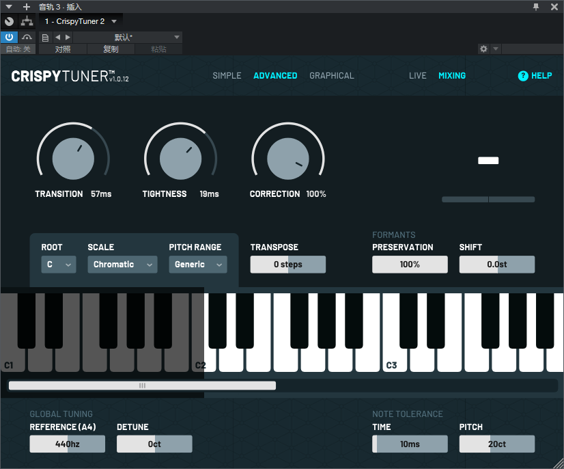Click the pitch deviation meter bar
564x469 pixels.
[x=488, y=199]
